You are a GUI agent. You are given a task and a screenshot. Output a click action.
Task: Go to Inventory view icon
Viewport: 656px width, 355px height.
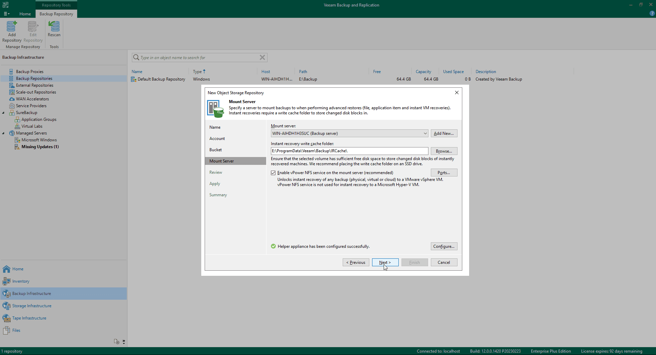[x=6, y=281]
